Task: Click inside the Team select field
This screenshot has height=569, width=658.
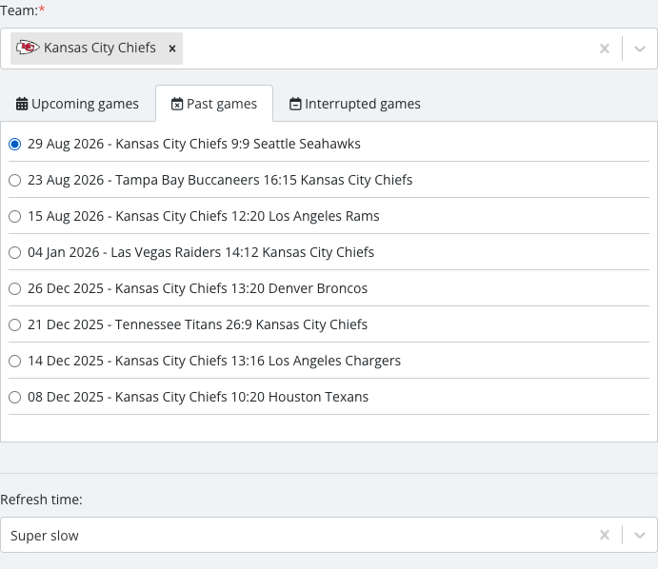Action: tap(329, 49)
